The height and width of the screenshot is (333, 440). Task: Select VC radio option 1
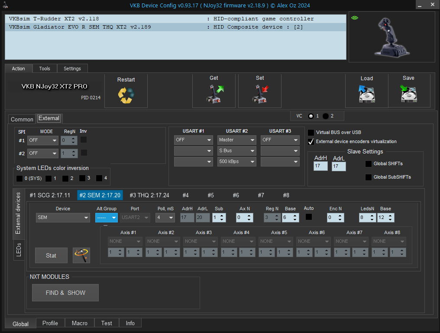[311, 116]
